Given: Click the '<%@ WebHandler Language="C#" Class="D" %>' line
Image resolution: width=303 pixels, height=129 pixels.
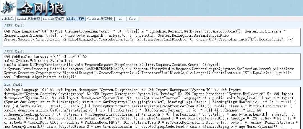Looking at the screenshot, I should (45, 56).
